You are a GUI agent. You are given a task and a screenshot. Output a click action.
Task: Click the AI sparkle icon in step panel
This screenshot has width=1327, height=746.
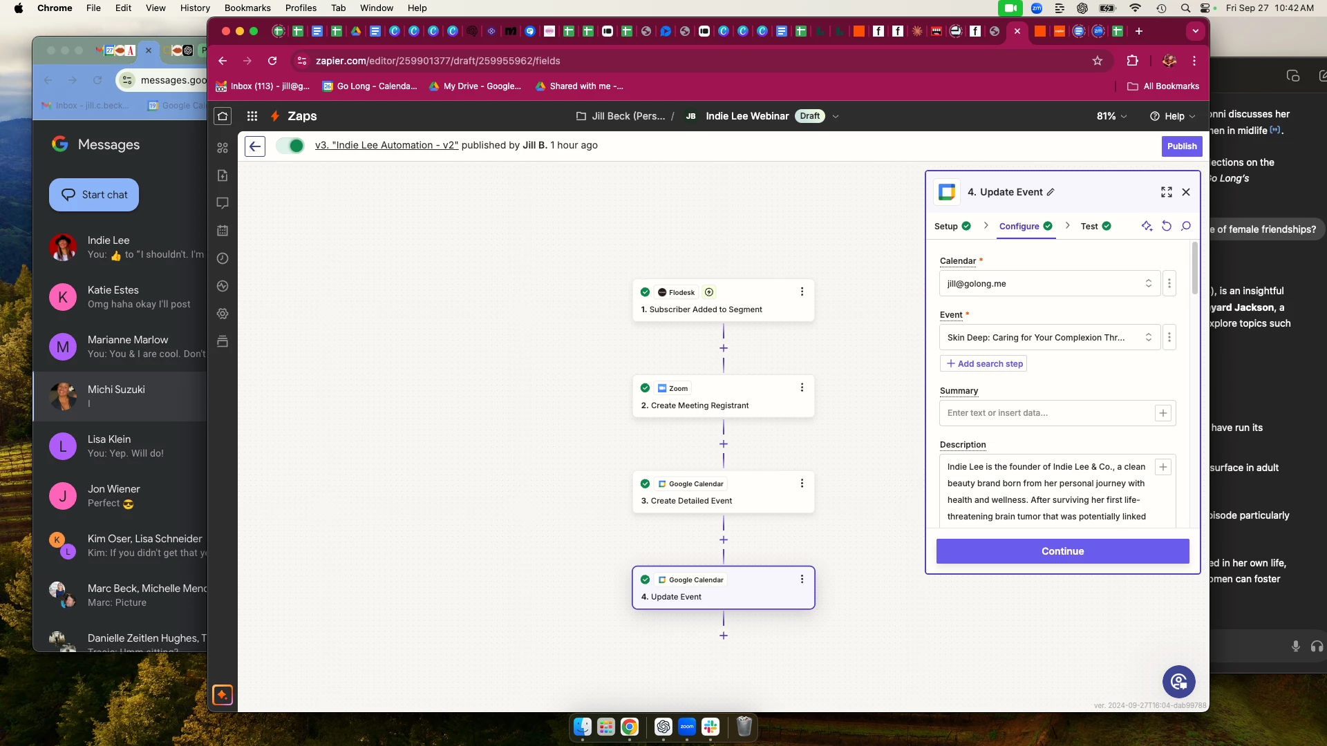1147,226
